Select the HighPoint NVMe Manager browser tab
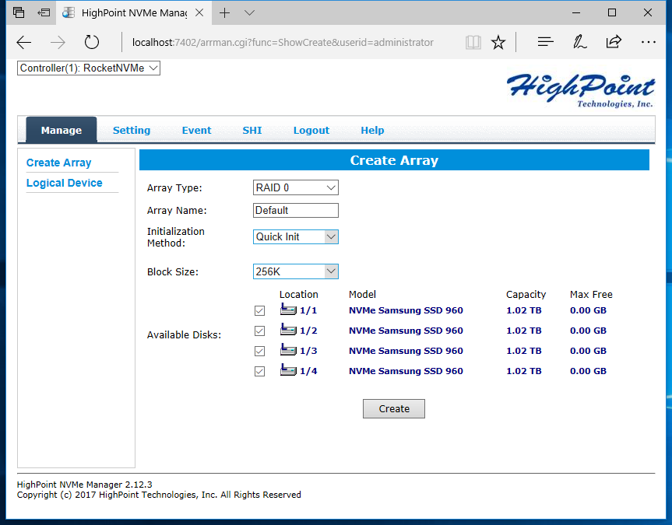This screenshot has width=672, height=525. click(133, 13)
